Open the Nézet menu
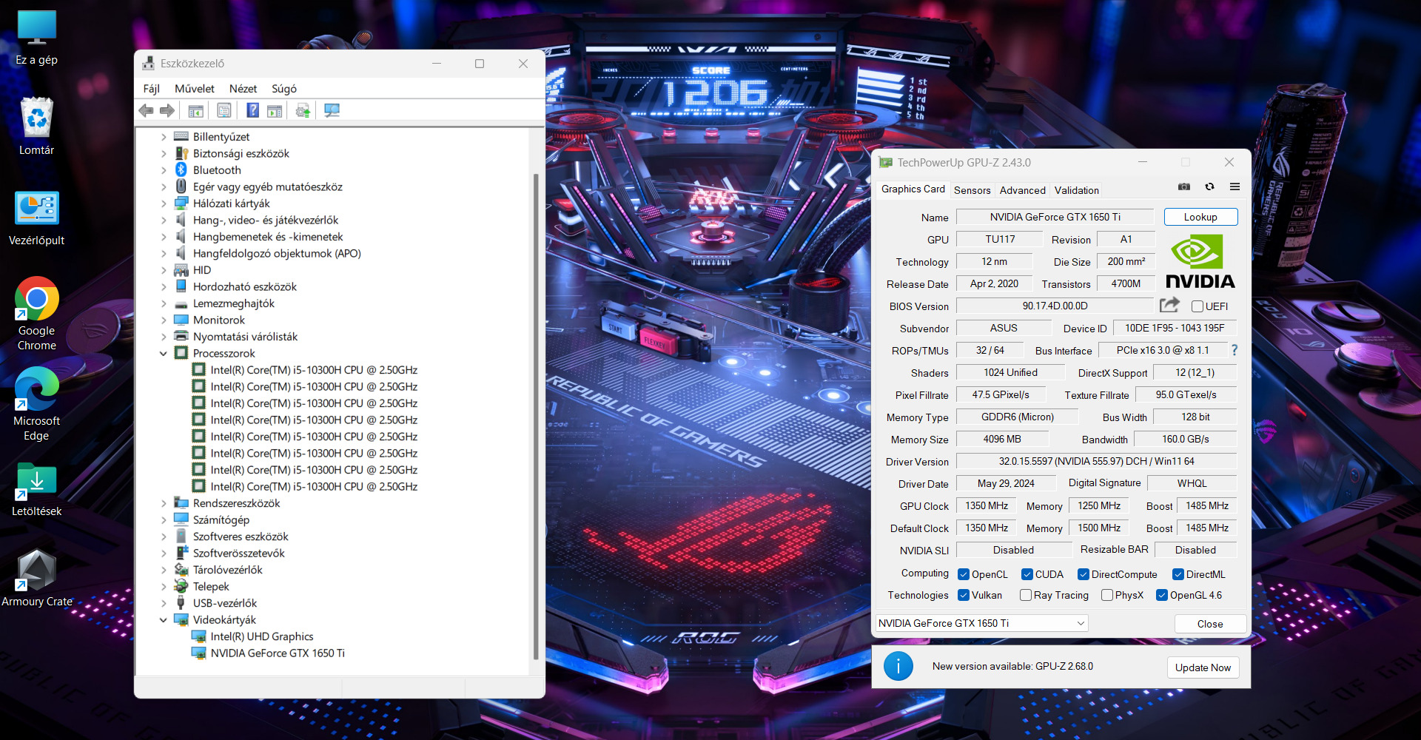This screenshot has height=740, width=1421. pos(243,89)
